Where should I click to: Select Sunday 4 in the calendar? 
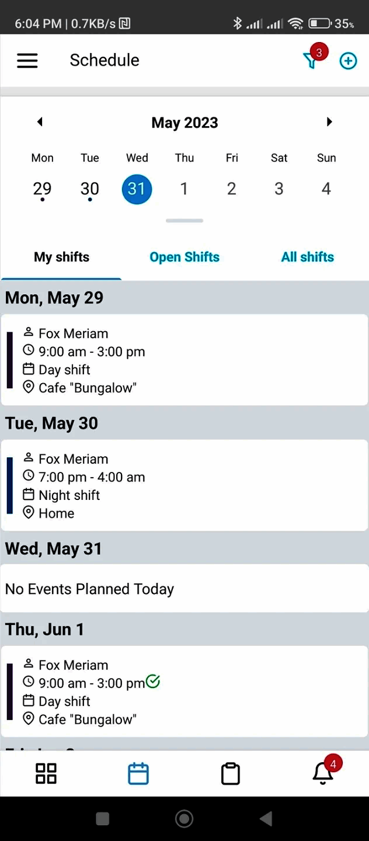point(326,189)
